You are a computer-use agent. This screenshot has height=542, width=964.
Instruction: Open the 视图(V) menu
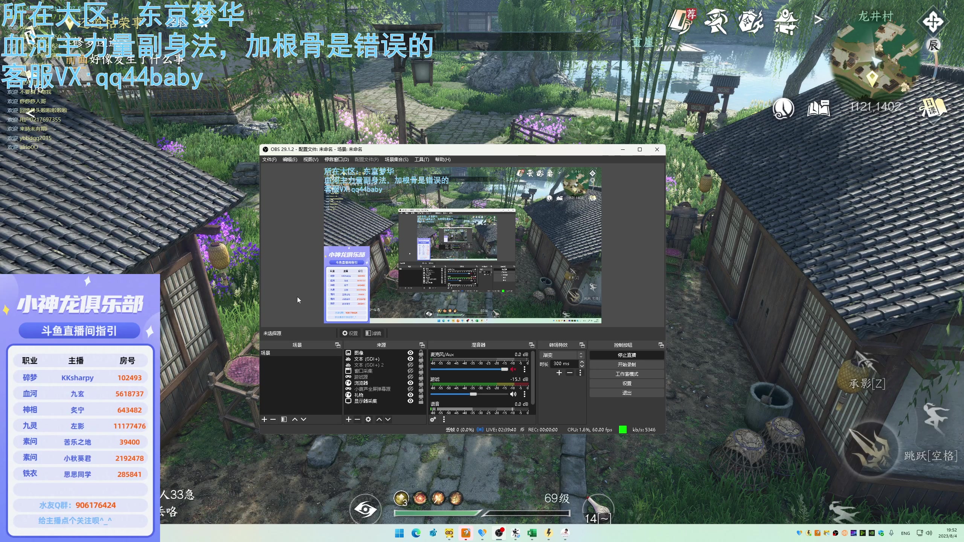click(311, 160)
